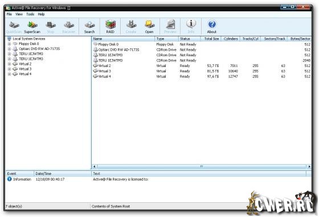The height and width of the screenshot is (217, 319).
Task: Sort list by Total Size column
Action: pos(211,39)
